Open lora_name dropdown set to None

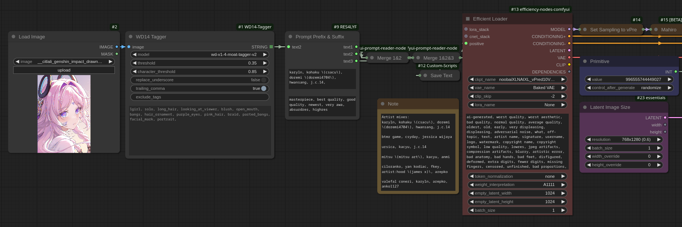coord(517,105)
